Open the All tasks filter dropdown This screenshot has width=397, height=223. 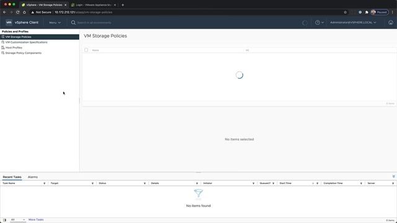coord(18,220)
